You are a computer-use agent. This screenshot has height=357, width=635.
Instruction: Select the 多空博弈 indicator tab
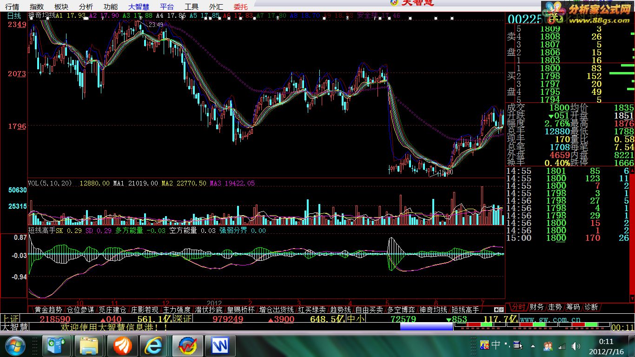401,310
